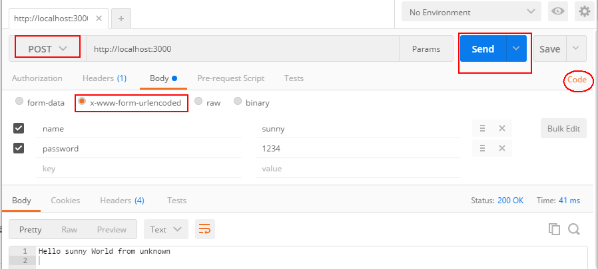Uncheck the name parameter checkbox

(19, 128)
